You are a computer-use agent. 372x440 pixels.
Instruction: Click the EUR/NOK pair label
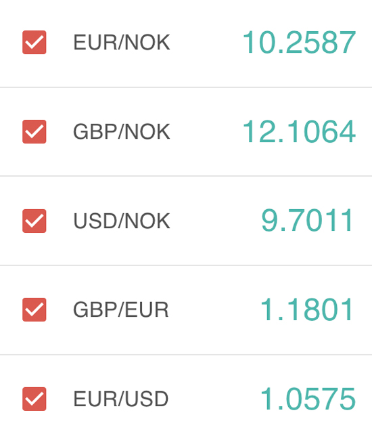coord(121,43)
